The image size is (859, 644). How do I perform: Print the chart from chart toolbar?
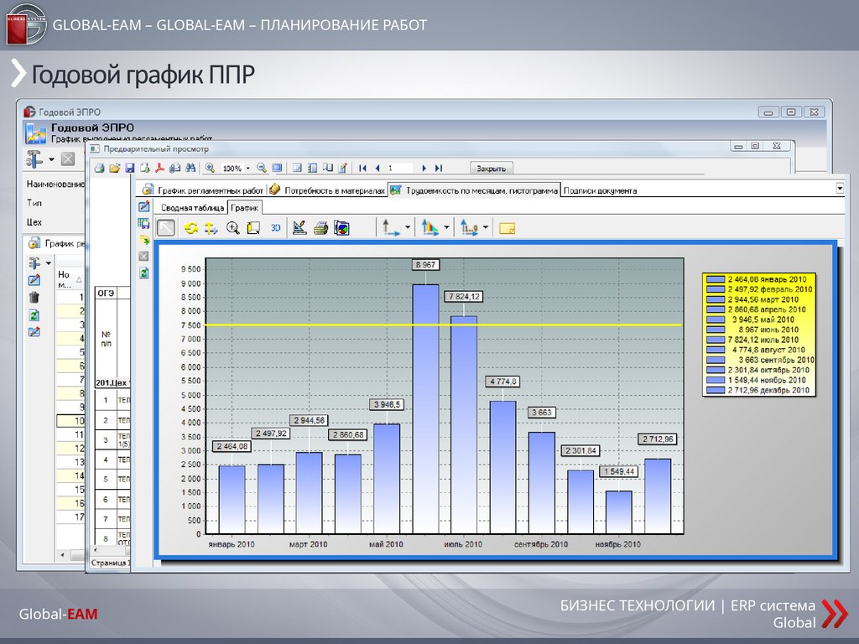(x=320, y=228)
